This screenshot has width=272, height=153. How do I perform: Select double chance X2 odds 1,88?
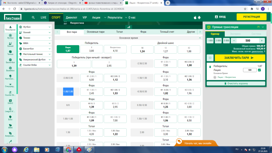point(189,49)
